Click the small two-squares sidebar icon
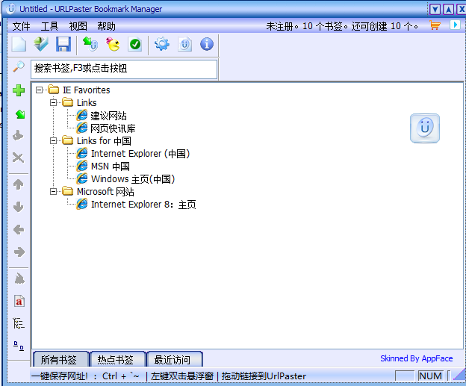The height and width of the screenshot is (386, 466). click(x=19, y=346)
